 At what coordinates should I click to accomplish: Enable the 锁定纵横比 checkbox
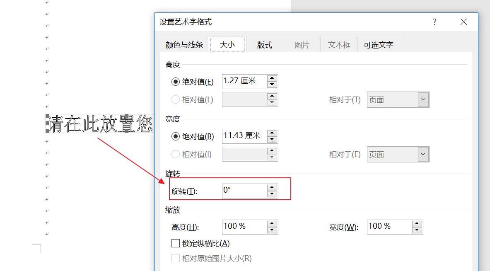pyautogui.click(x=175, y=244)
